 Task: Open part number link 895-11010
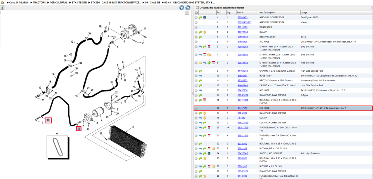click(x=242, y=136)
